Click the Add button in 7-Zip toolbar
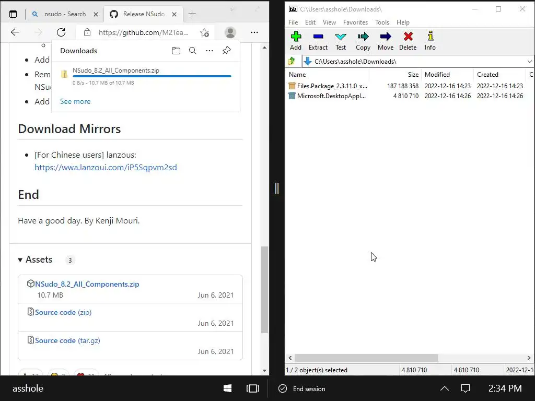 (296, 41)
